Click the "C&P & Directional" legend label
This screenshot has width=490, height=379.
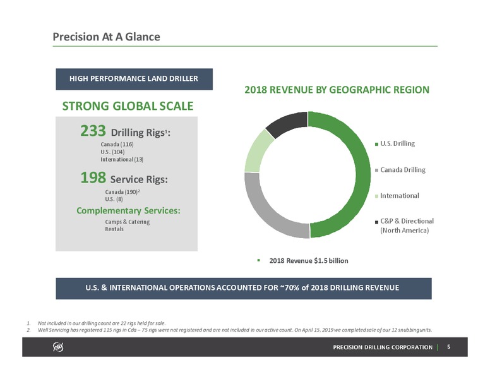[x=407, y=226]
